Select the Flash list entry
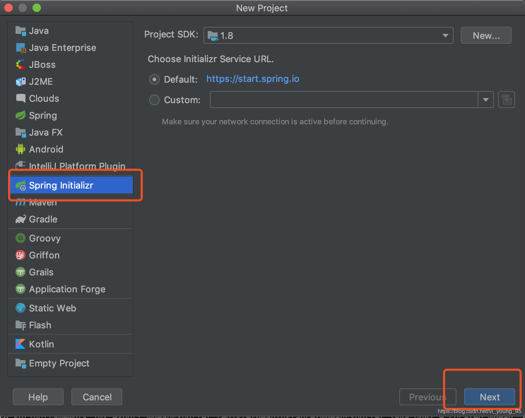 coord(71,325)
